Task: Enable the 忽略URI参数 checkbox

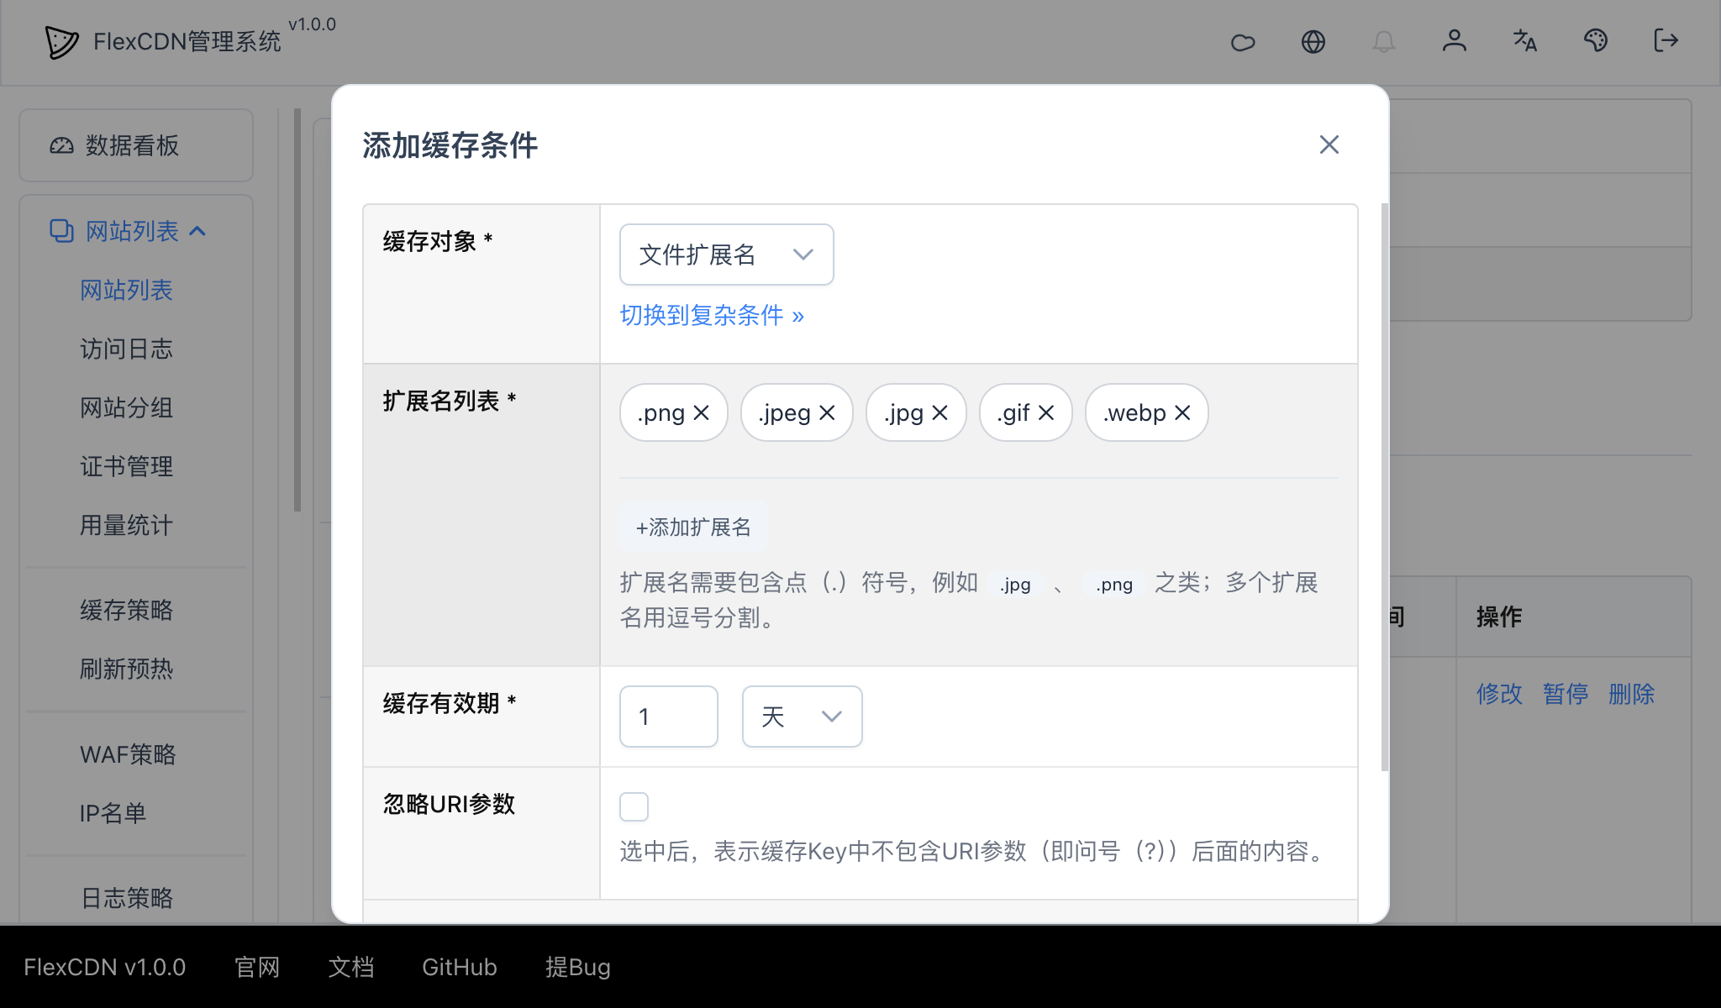Action: click(634, 806)
